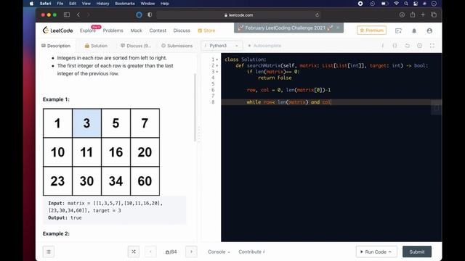Click the Submit button
Image resolution: width=465 pixels, height=261 pixels.
pyautogui.click(x=417, y=252)
